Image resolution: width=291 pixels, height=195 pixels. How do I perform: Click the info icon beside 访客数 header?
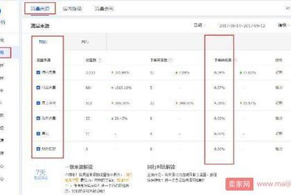pos(100,60)
